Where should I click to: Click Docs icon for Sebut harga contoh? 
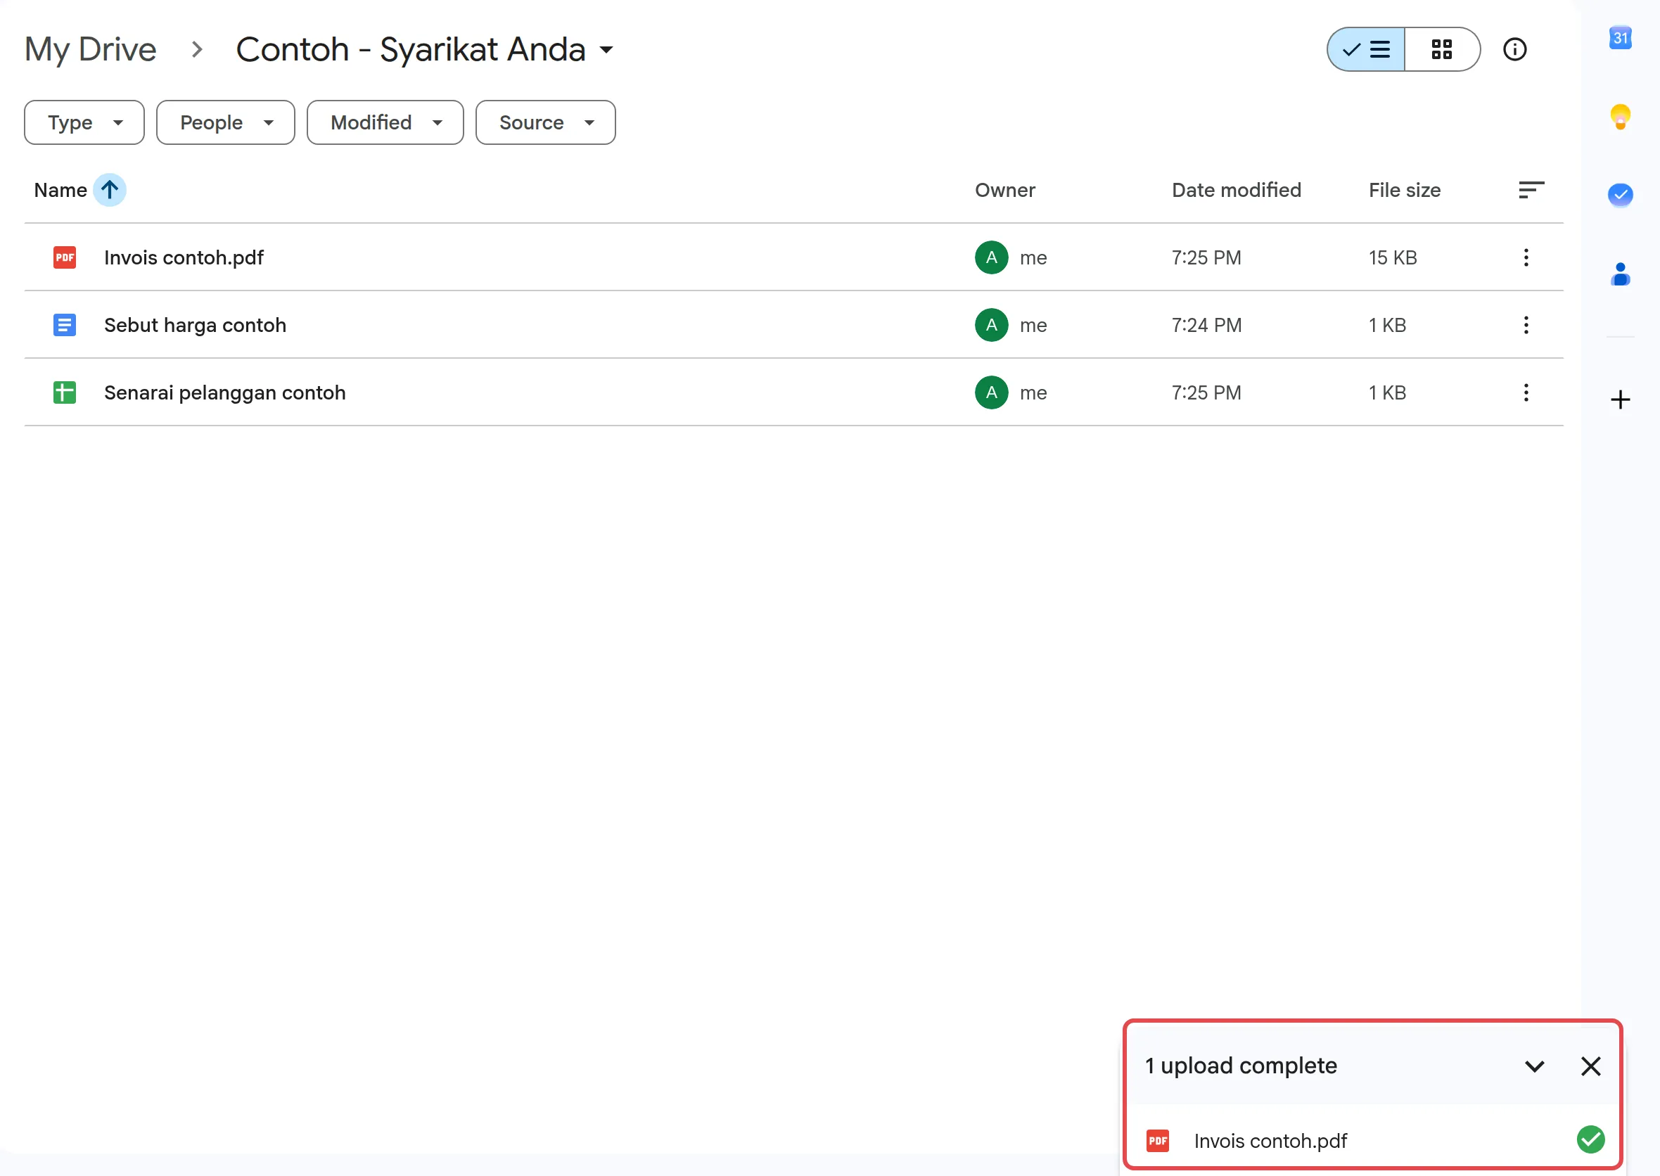(65, 324)
